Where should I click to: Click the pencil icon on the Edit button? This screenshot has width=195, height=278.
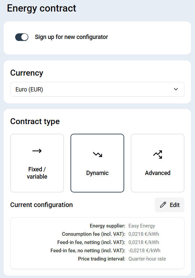pyautogui.click(x=163, y=205)
